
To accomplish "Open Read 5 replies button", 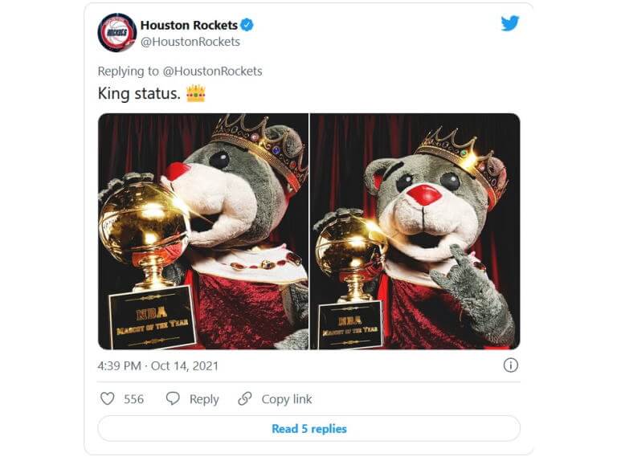I will click(x=308, y=428).
